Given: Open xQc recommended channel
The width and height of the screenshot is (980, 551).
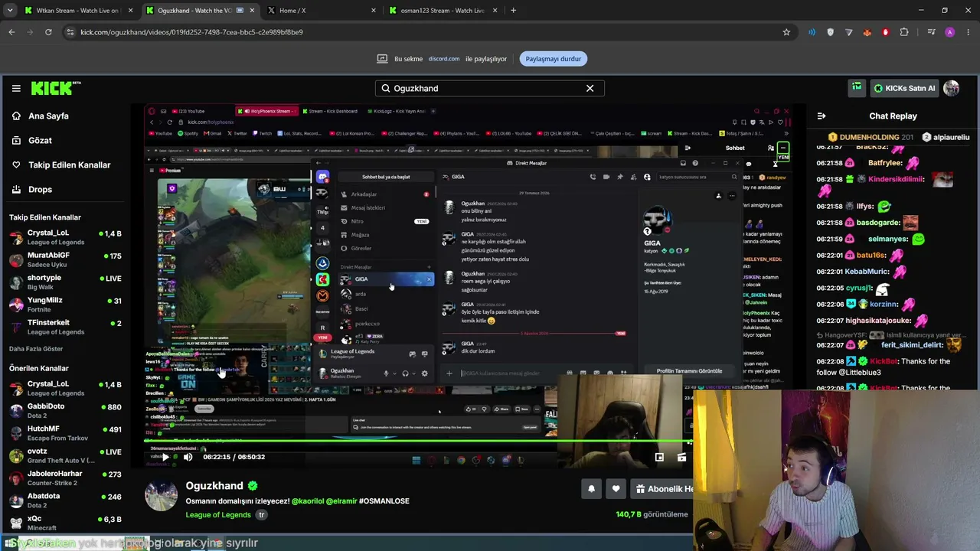Looking at the screenshot, I should 65,523.
